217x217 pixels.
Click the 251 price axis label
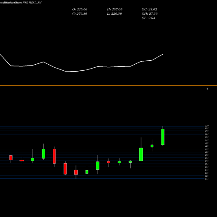click(207, 137)
